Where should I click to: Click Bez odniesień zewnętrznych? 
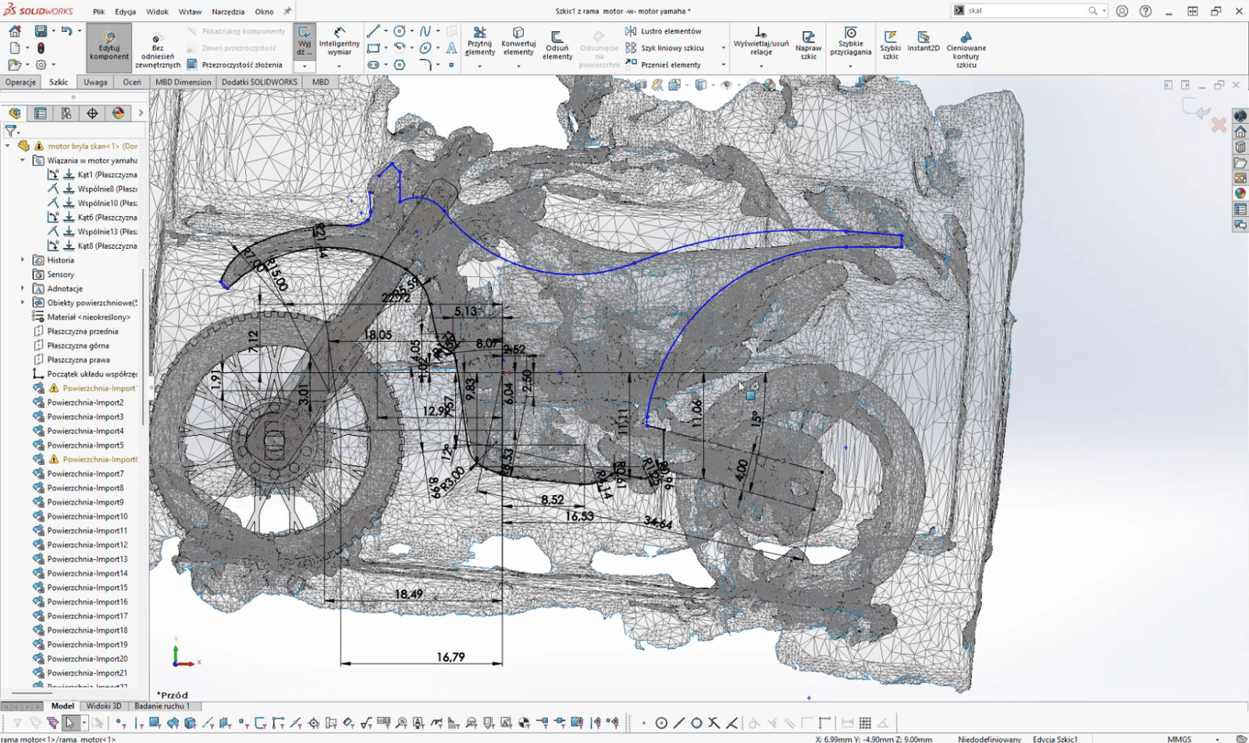(x=158, y=51)
